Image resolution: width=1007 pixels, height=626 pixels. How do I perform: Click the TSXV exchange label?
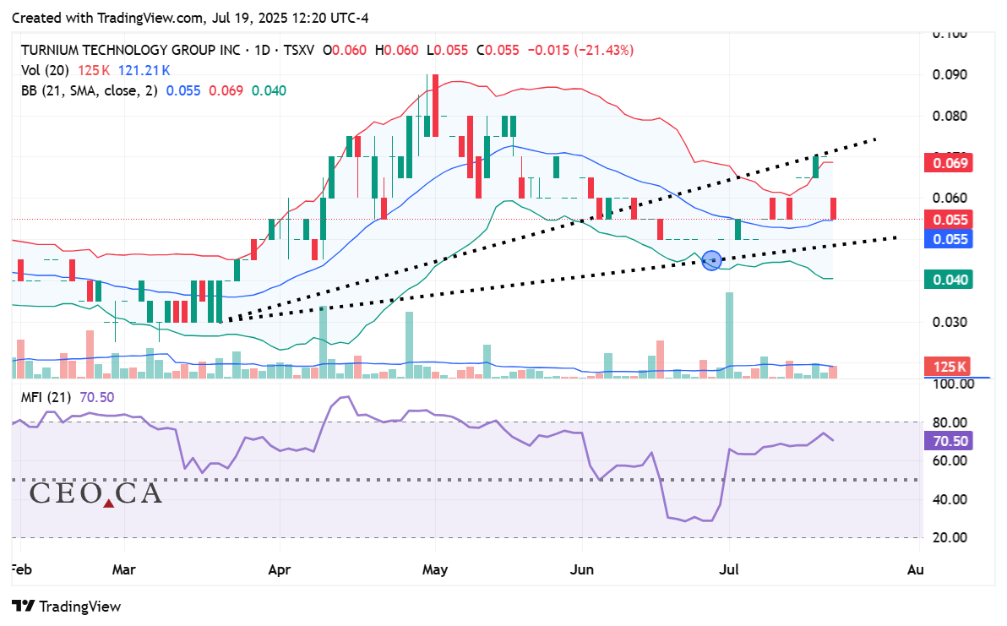(x=298, y=50)
